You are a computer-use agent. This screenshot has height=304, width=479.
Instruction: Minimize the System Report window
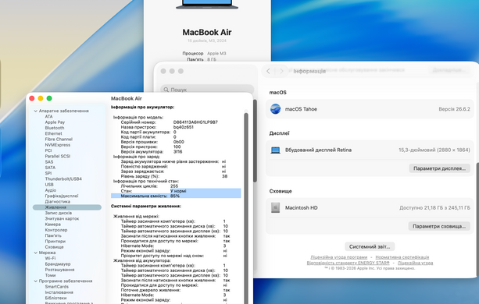coord(41,98)
